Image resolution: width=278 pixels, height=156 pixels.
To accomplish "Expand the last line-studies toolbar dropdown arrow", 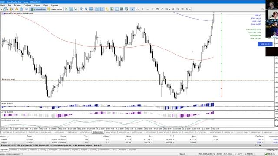I will pos(190,9).
